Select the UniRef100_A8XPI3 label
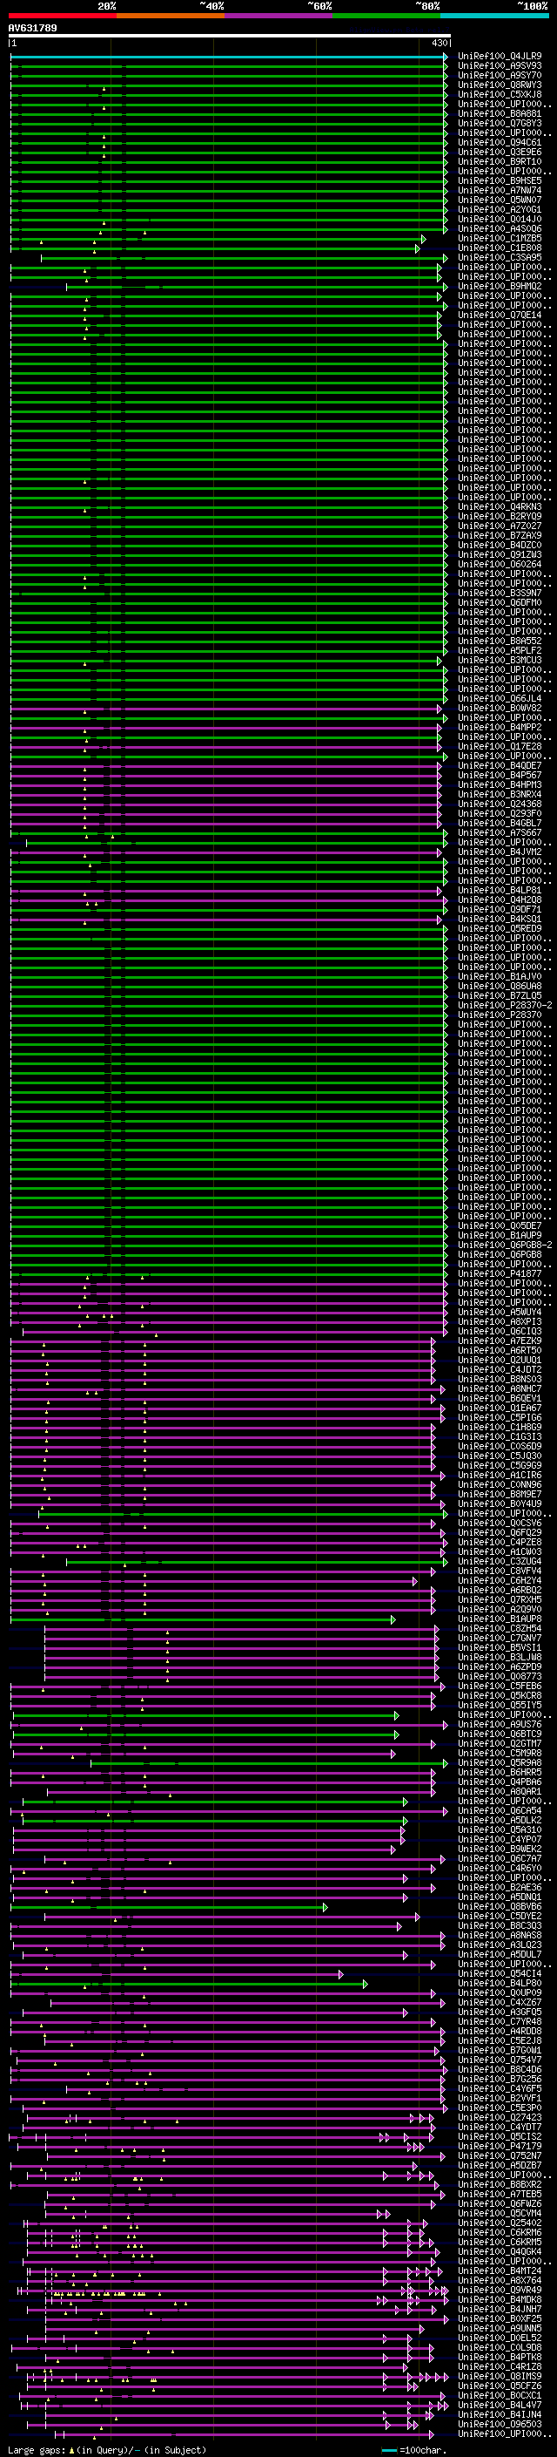557x2457 pixels. point(500,1322)
